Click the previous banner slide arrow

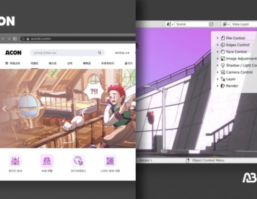click(x=4, y=109)
